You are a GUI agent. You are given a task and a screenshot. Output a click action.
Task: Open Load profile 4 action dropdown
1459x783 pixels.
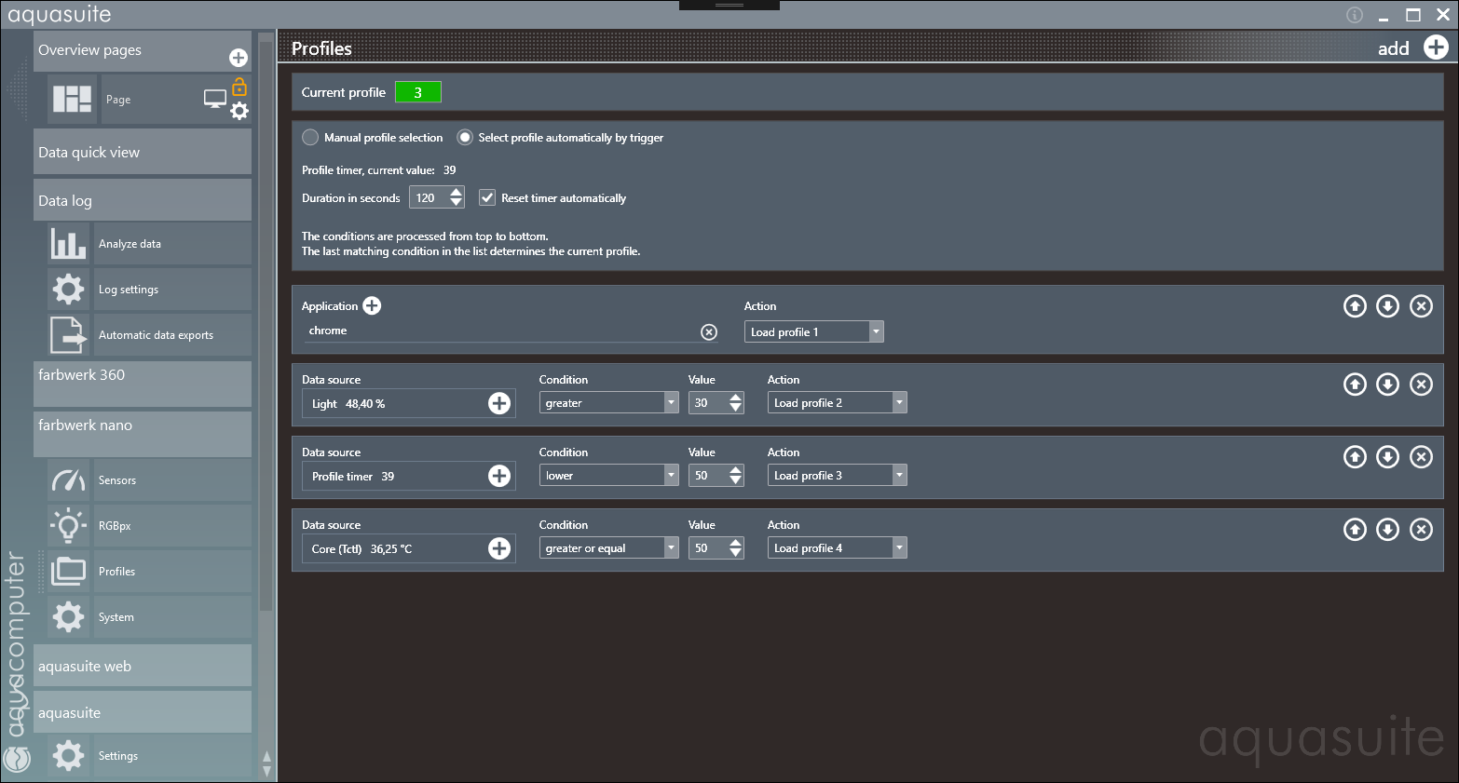pyautogui.click(x=837, y=547)
